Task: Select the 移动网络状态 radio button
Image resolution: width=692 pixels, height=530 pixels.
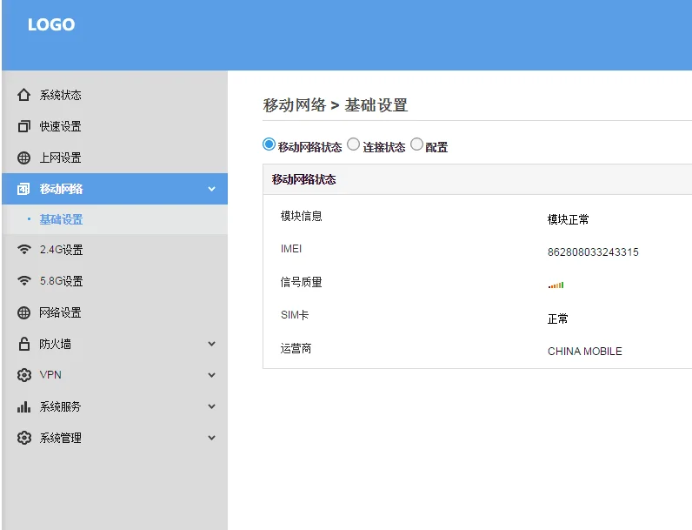Action: (269, 144)
